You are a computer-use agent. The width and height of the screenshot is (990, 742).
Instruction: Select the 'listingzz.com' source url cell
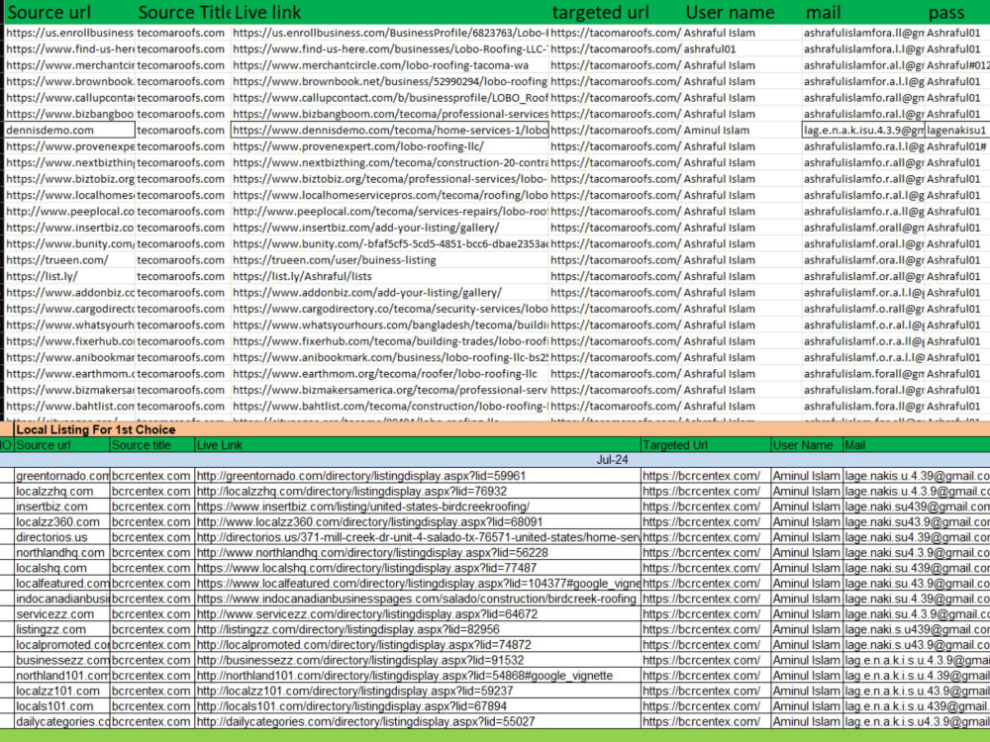61,629
